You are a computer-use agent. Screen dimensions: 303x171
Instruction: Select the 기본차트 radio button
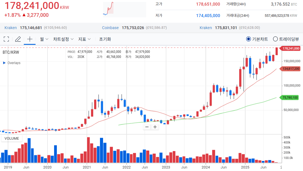pos(248,39)
